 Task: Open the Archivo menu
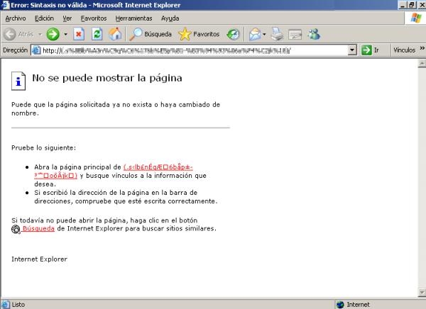point(16,18)
